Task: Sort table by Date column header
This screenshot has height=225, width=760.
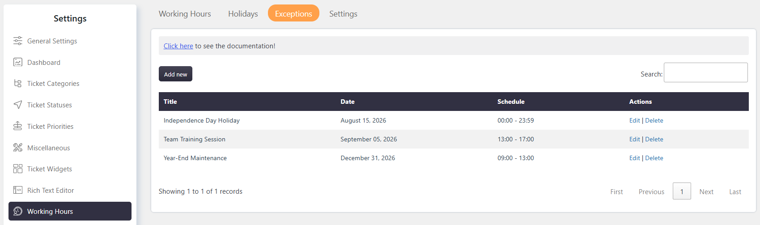Action: pyautogui.click(x=348, y=102)
